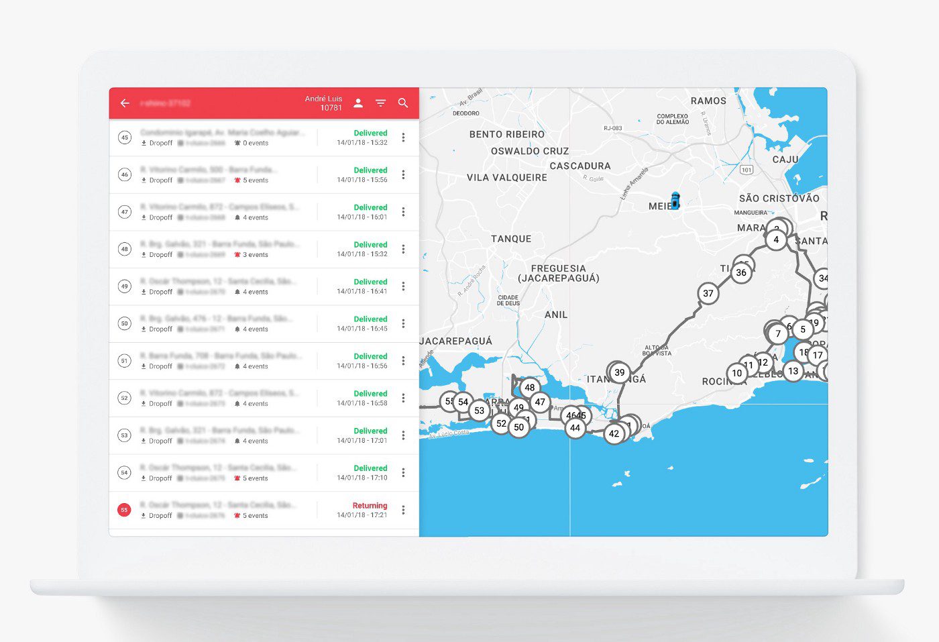
Task: Click the Dropoff label in stop 52 row
Action: (160, 404)
